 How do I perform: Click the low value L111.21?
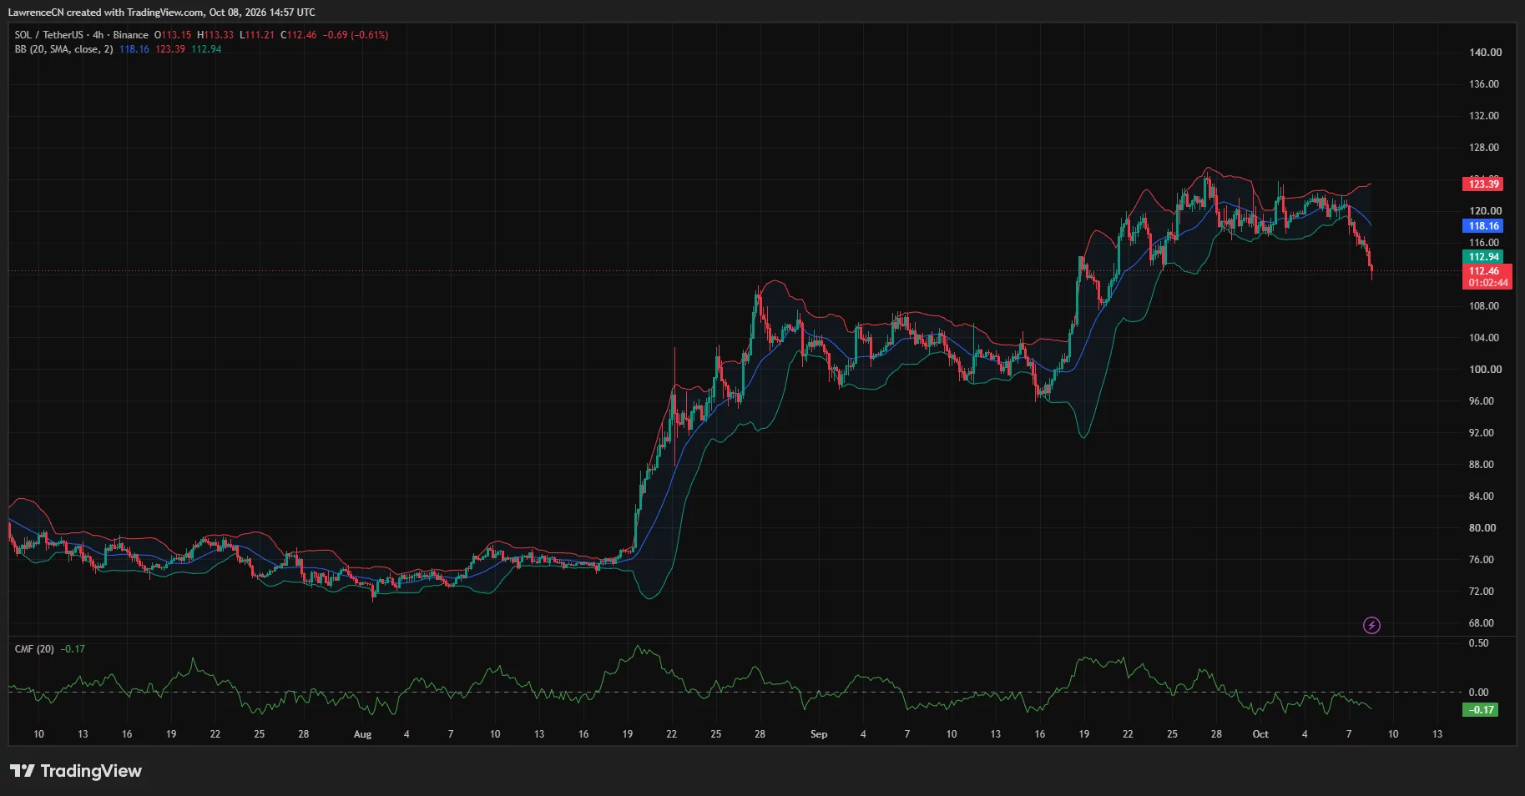257,35
